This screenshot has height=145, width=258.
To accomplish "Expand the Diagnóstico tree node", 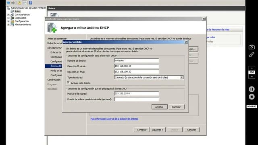I will 8,18.
